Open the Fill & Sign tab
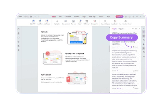 coord(92,17)
